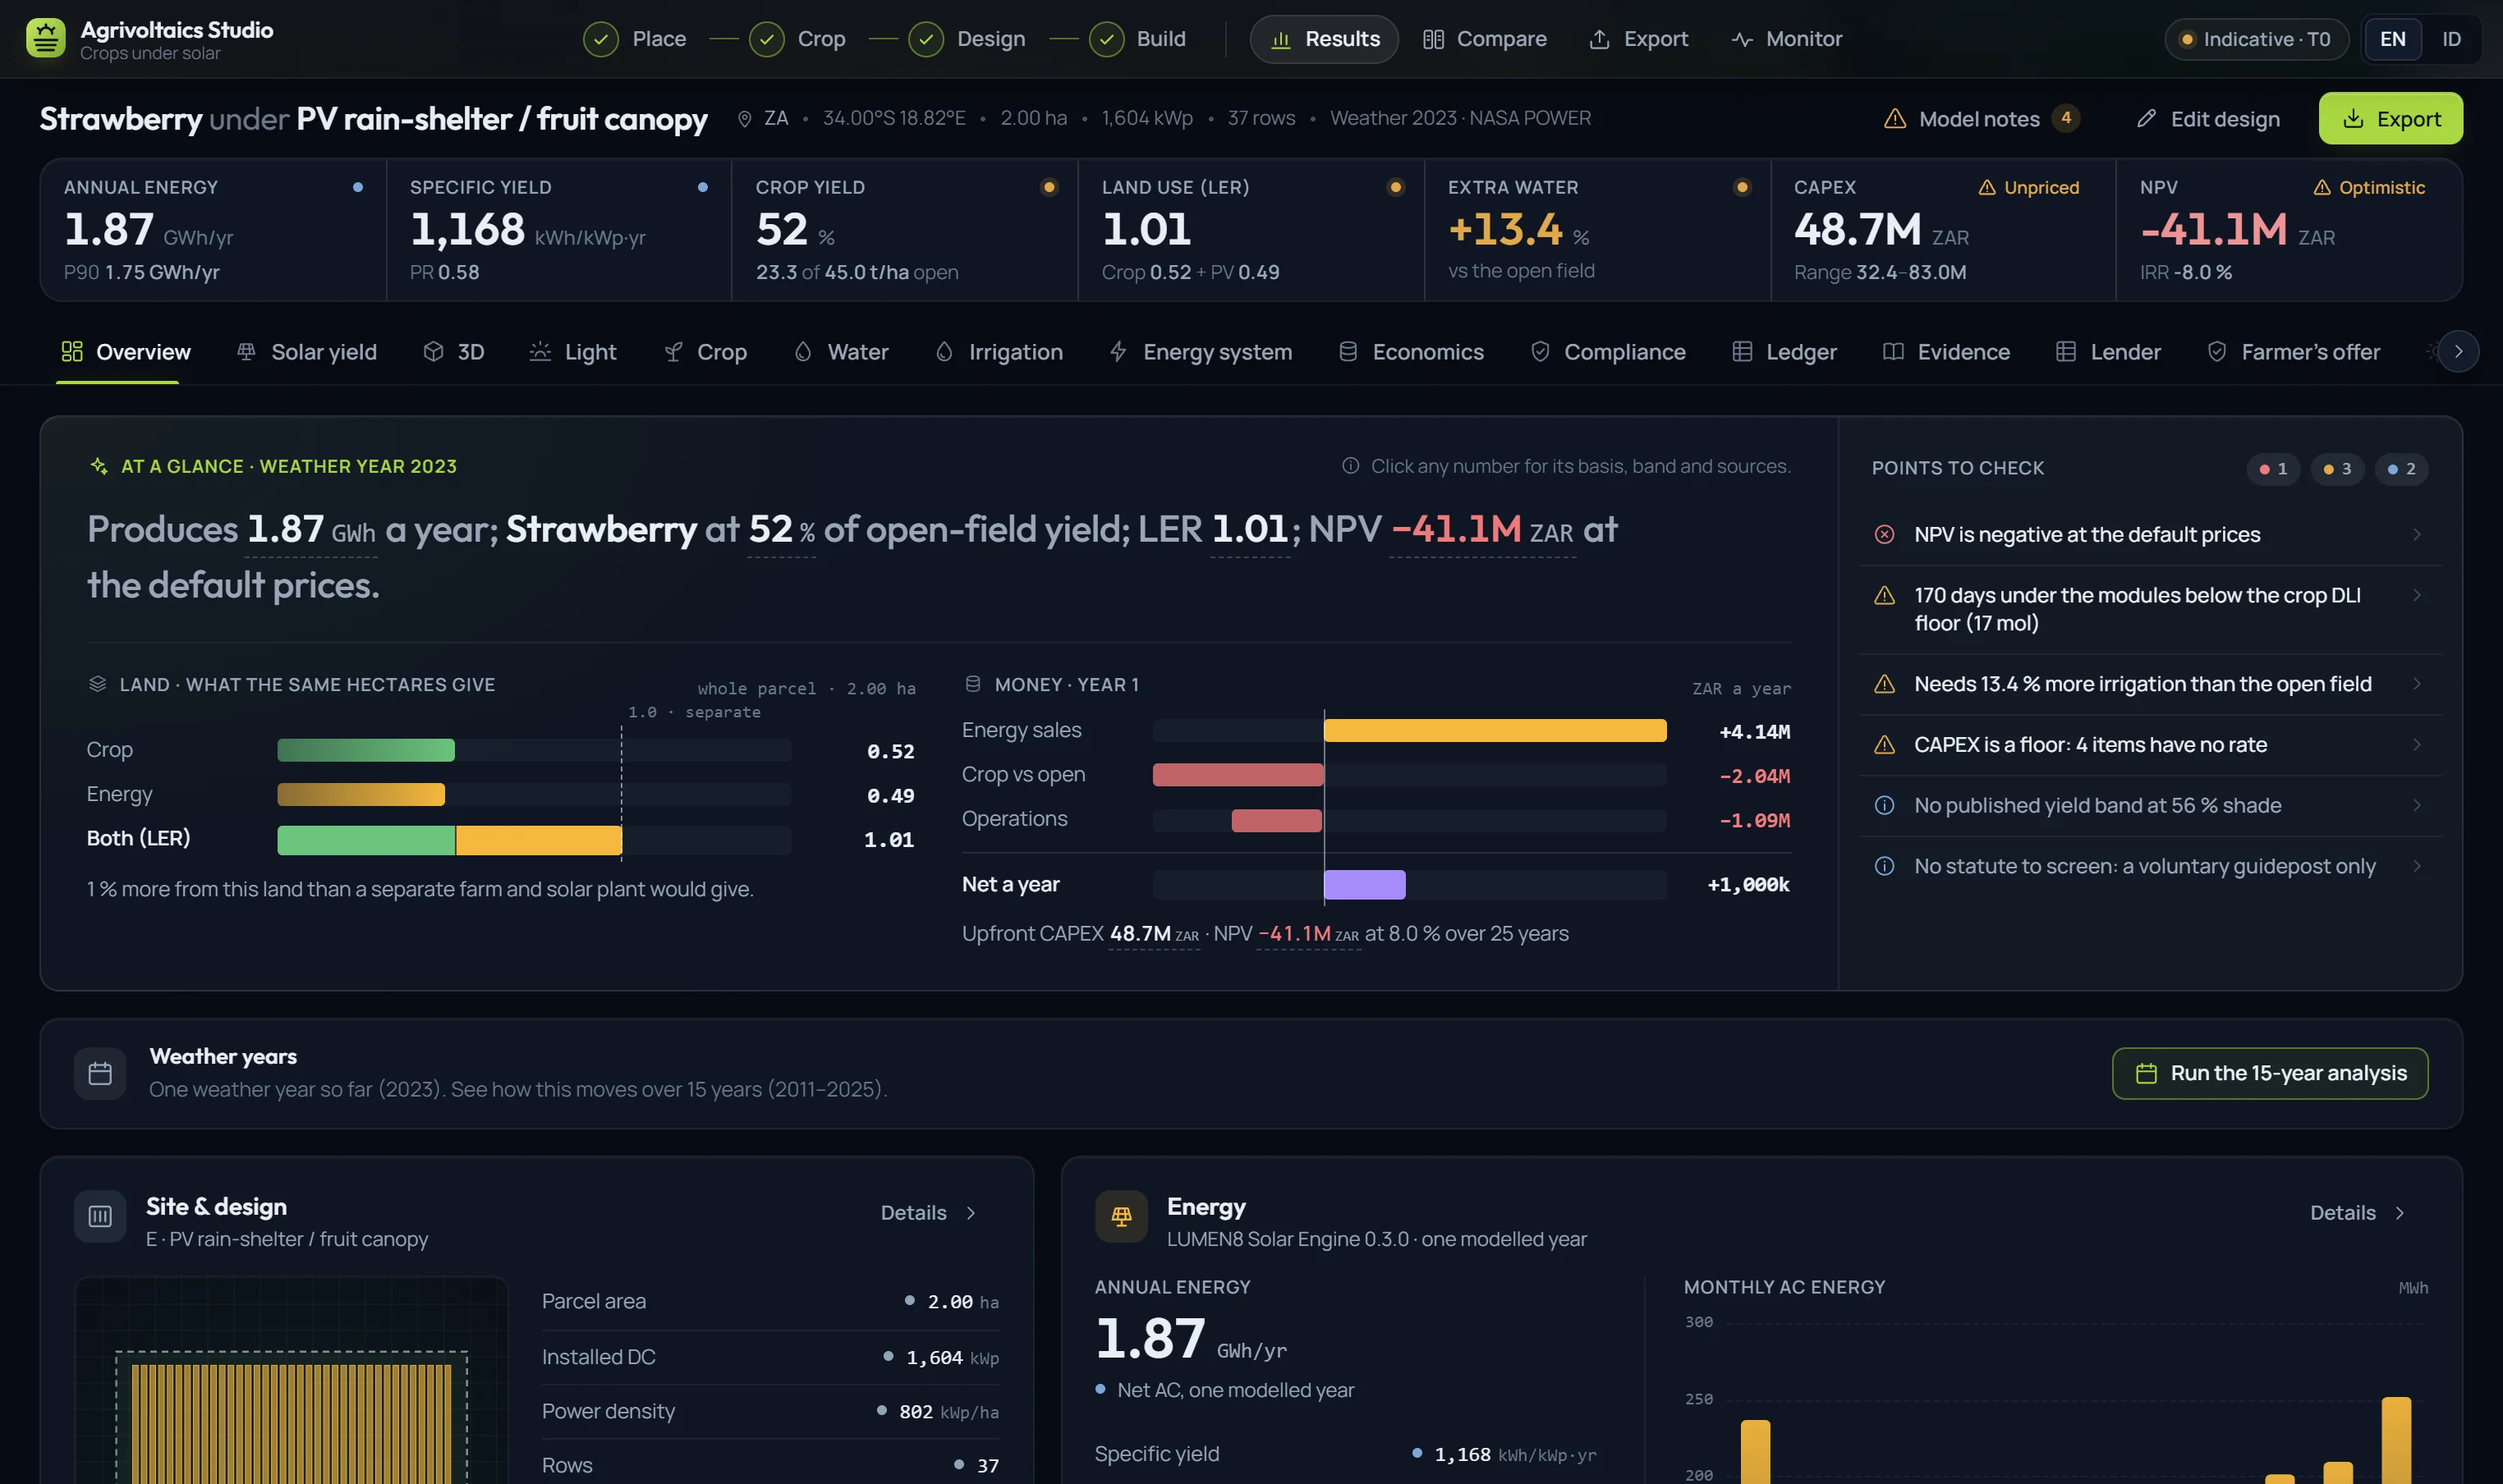Open the Economics tab
Screen dimensions: 2503x1484
(x=1411, y=352)
